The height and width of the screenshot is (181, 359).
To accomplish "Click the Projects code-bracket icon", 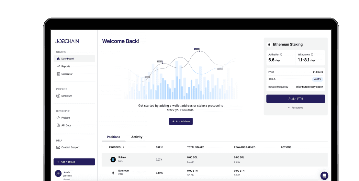I will [58, 118].
